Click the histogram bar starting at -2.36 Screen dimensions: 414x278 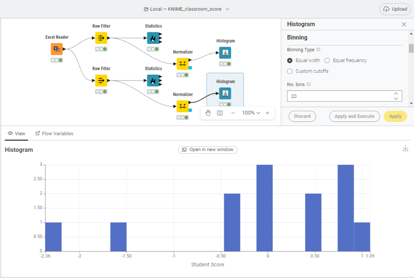(x=53, y=237)
